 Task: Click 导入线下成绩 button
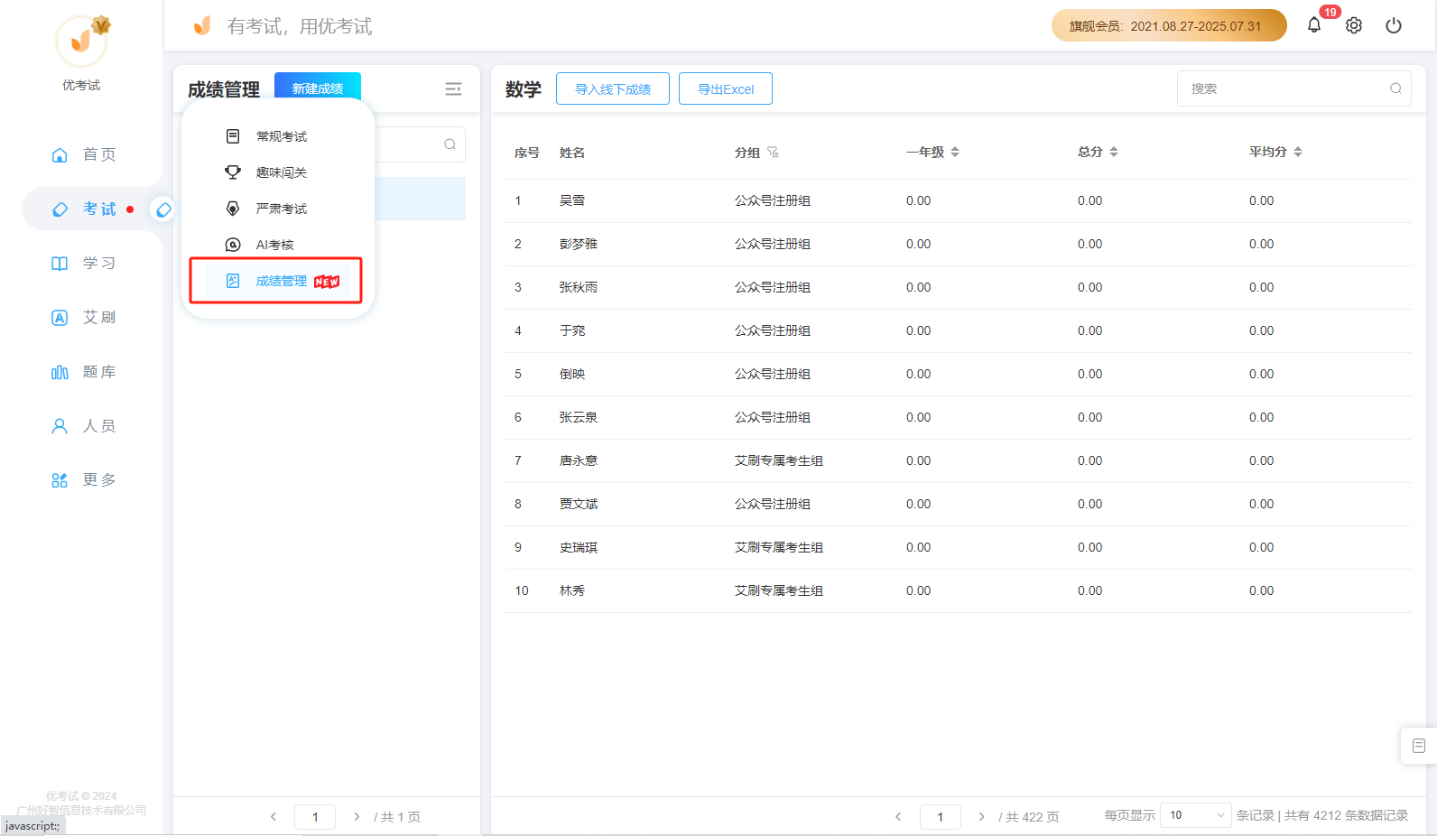613,88
